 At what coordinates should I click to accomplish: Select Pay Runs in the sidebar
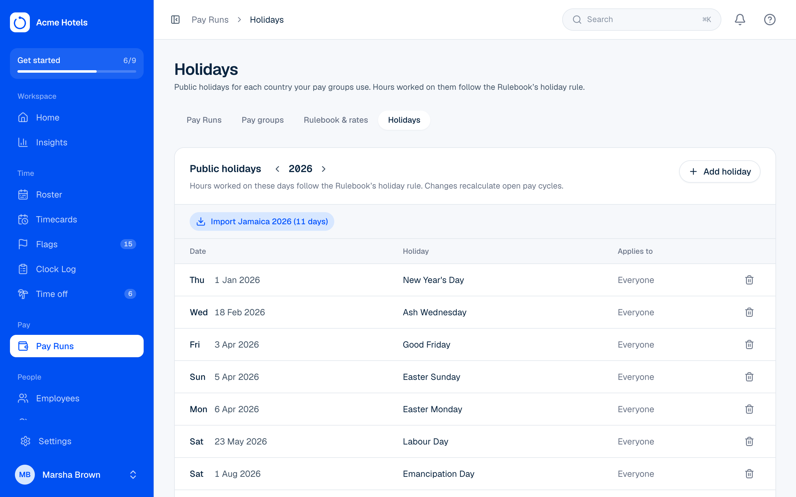tap(76, 346)
